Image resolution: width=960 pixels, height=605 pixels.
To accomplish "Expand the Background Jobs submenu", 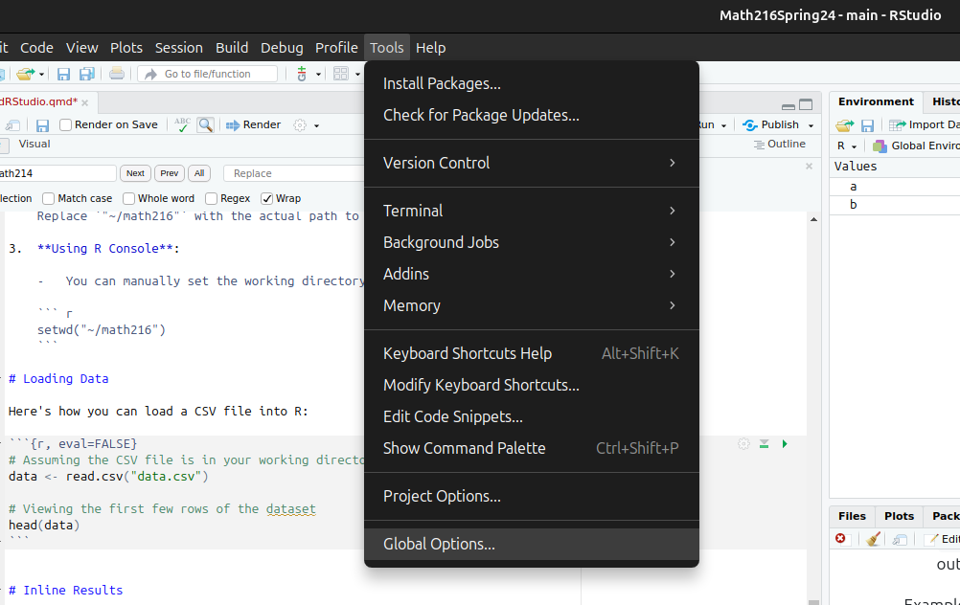I will [531, 242].
